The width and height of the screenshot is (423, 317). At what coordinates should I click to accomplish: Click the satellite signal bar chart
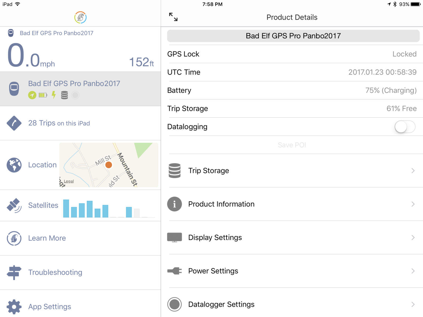coord(109,208)
